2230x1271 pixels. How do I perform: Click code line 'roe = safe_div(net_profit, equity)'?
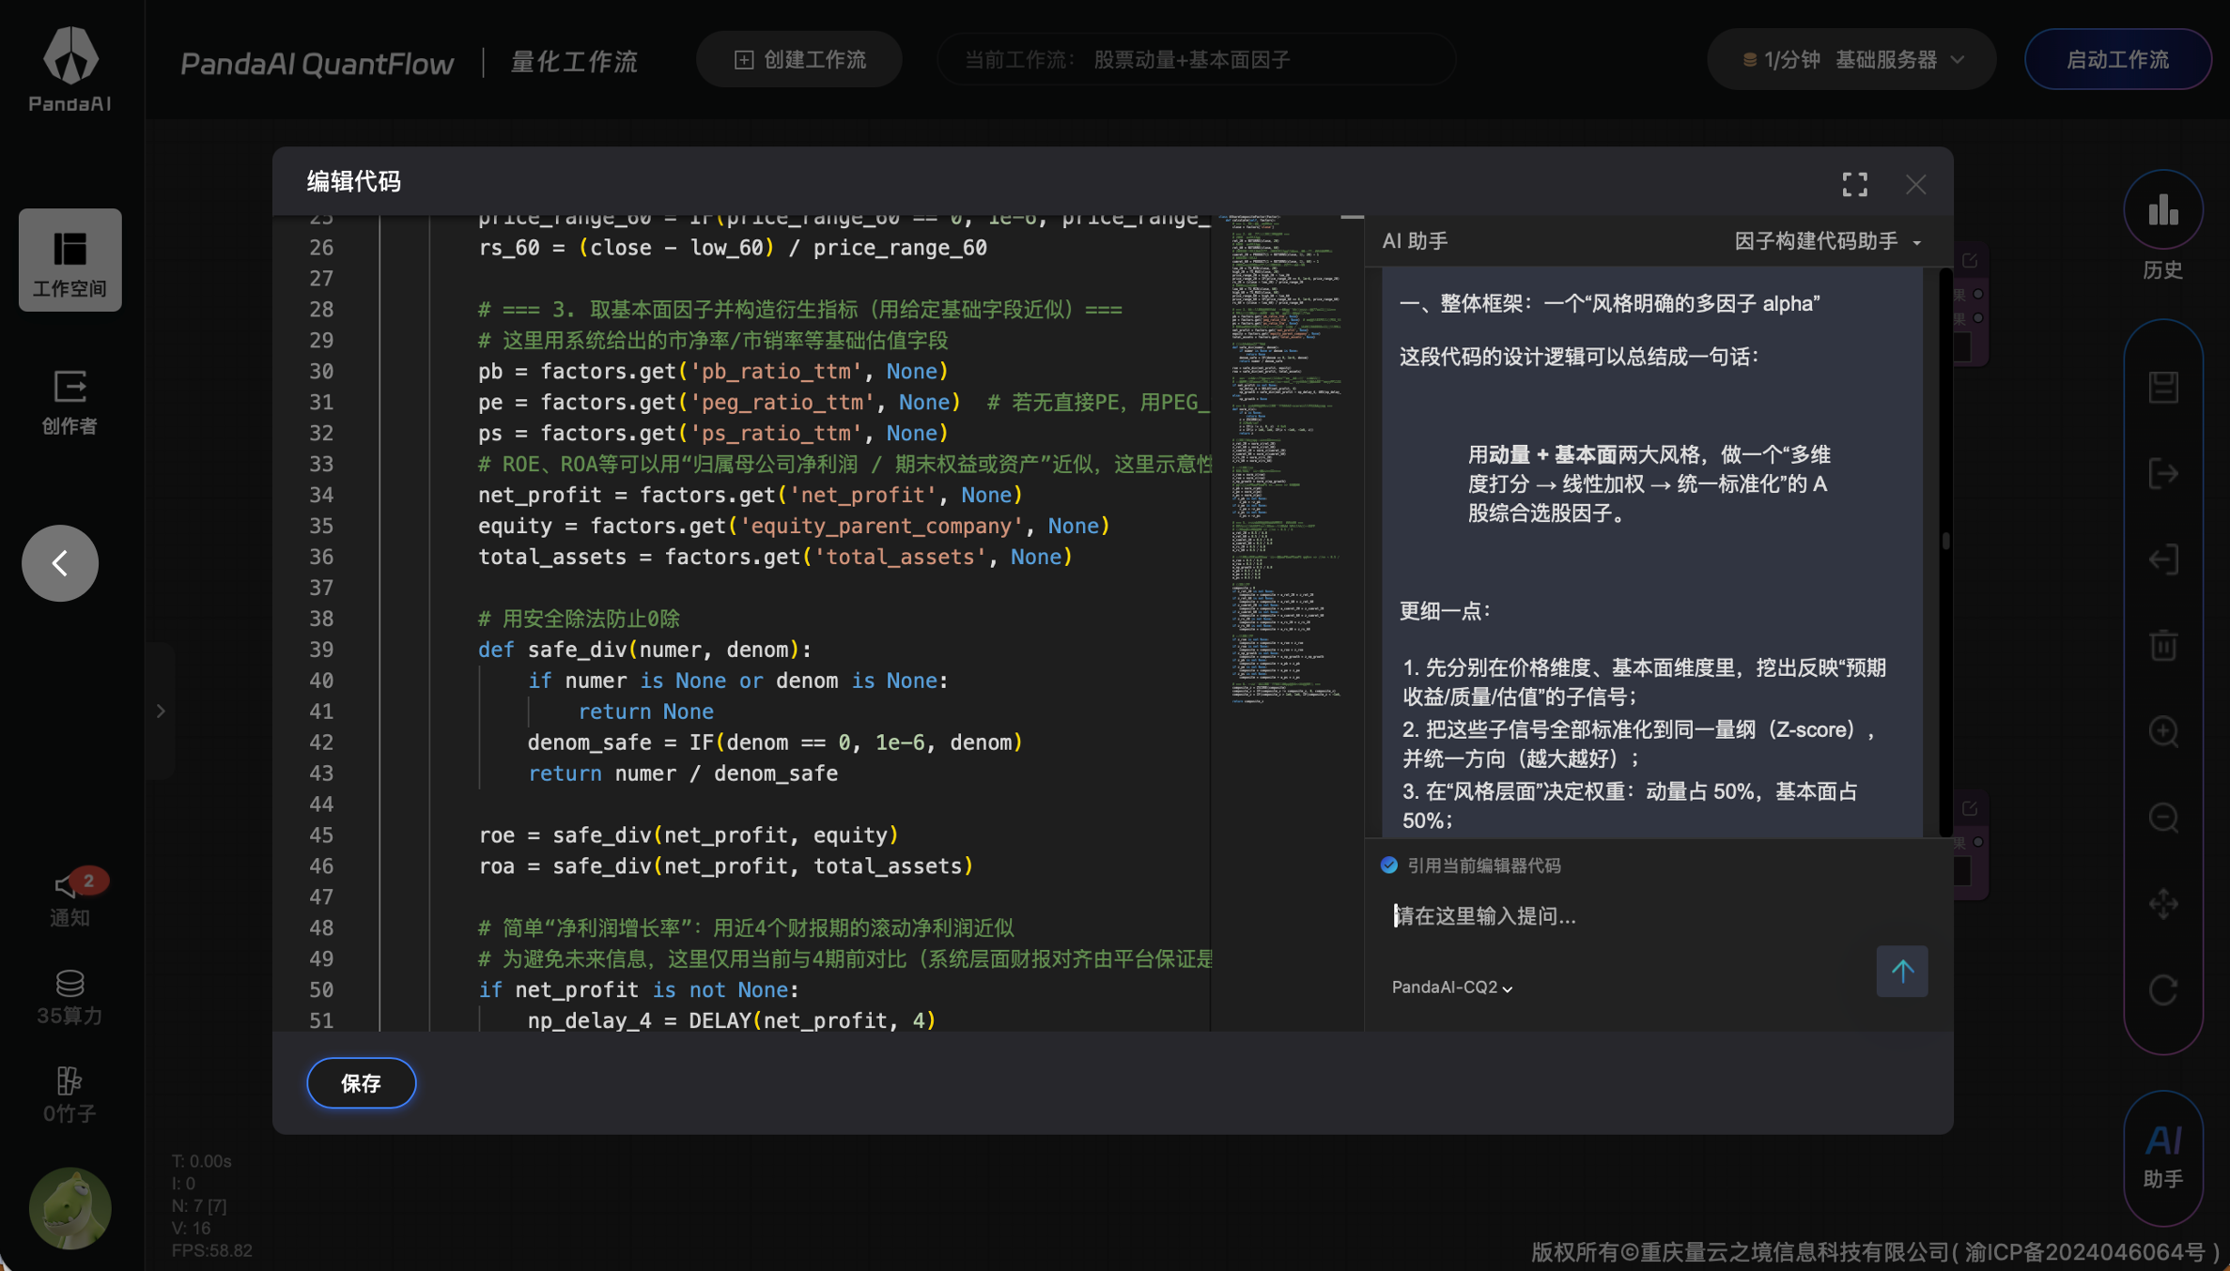coord(689,835)
